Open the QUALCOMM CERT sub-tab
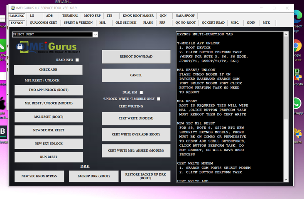Image resolution: width=304 pixels, height=199 pixels. [44, 23]
